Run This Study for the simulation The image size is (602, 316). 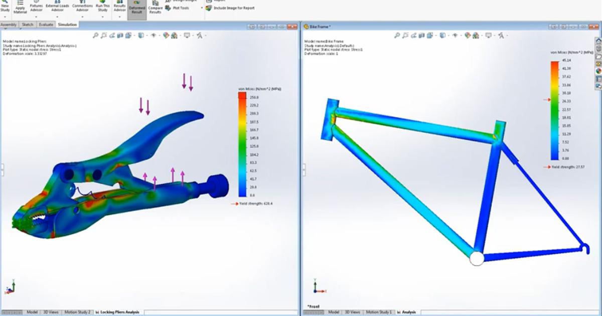(102, 6)
